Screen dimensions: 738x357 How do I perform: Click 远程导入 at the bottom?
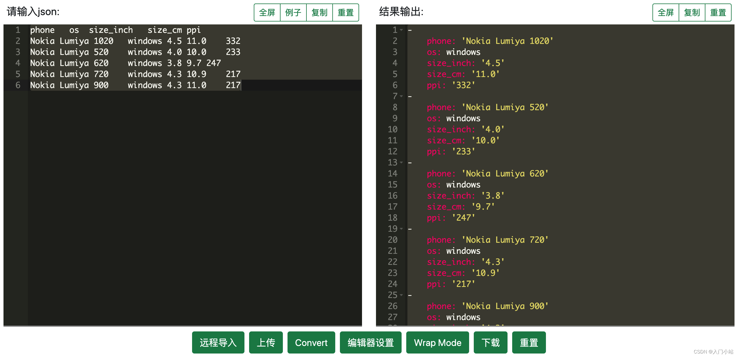pyautogui.click(x=218, y=342)
